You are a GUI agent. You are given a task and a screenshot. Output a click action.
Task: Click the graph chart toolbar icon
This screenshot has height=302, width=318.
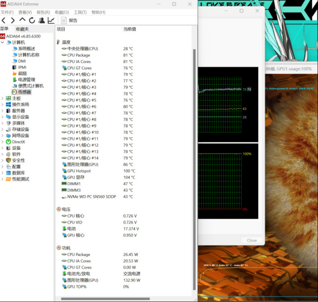coord(51,21)
